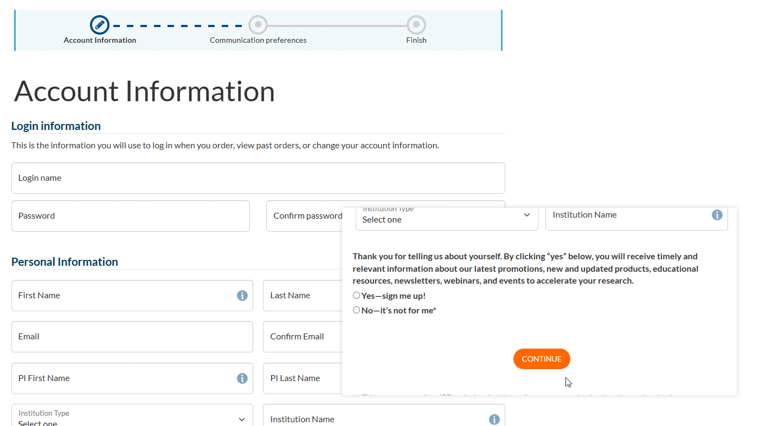The width and height of the screenshot is (759, 426).
Task: Click the pencil icon of Account Information step
Action: pyautogui.click(x=100, y=25)
